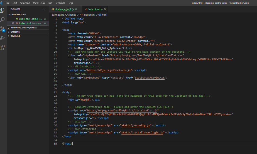Click the closing </html> tag
257x154 pixels.
tap(67, 144)
